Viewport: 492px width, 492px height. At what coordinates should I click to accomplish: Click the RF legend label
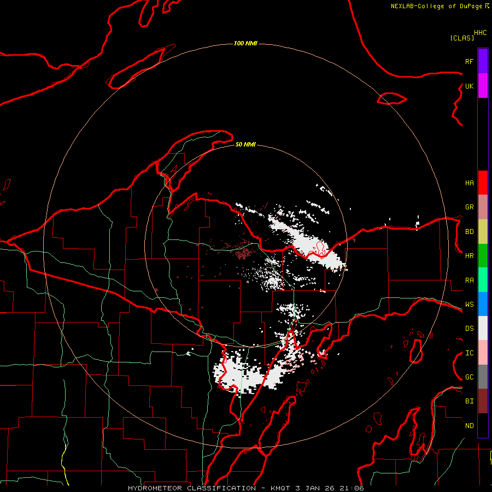[x=469, y=61]
